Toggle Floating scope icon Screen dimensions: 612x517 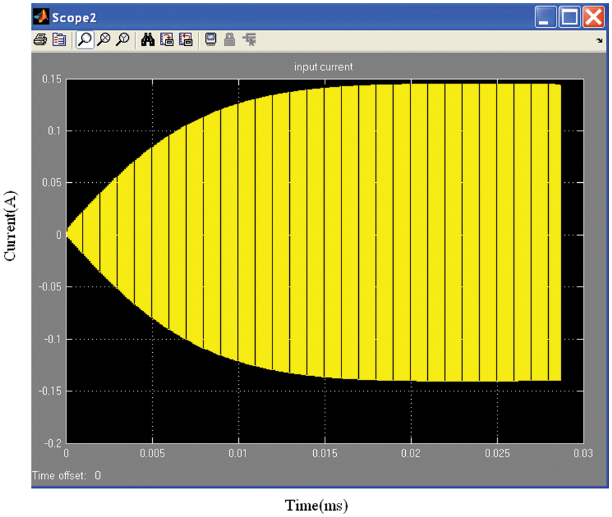coord(210,40)
